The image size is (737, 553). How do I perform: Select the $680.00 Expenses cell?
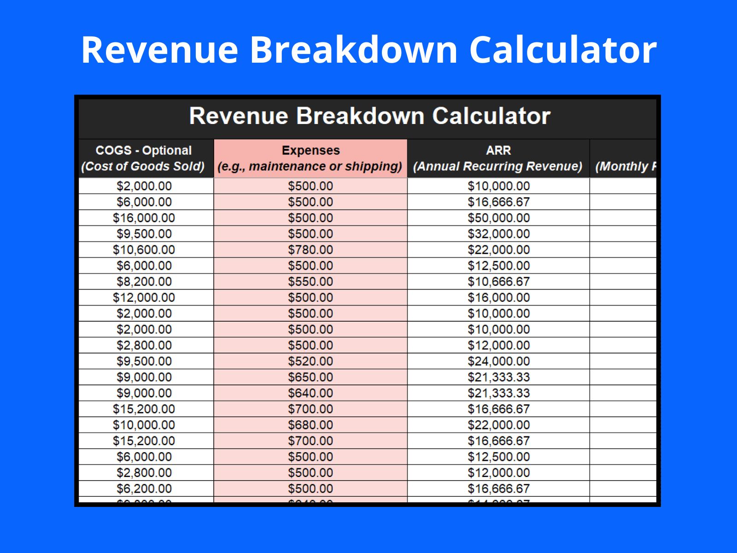tap(310, 425)
